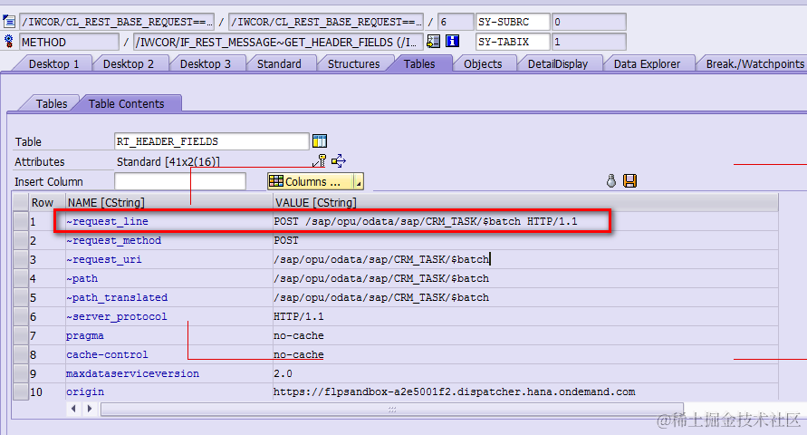Click the save layout disk icon
Viewport: 807px width, 435px height.
[x=630, y=180]
